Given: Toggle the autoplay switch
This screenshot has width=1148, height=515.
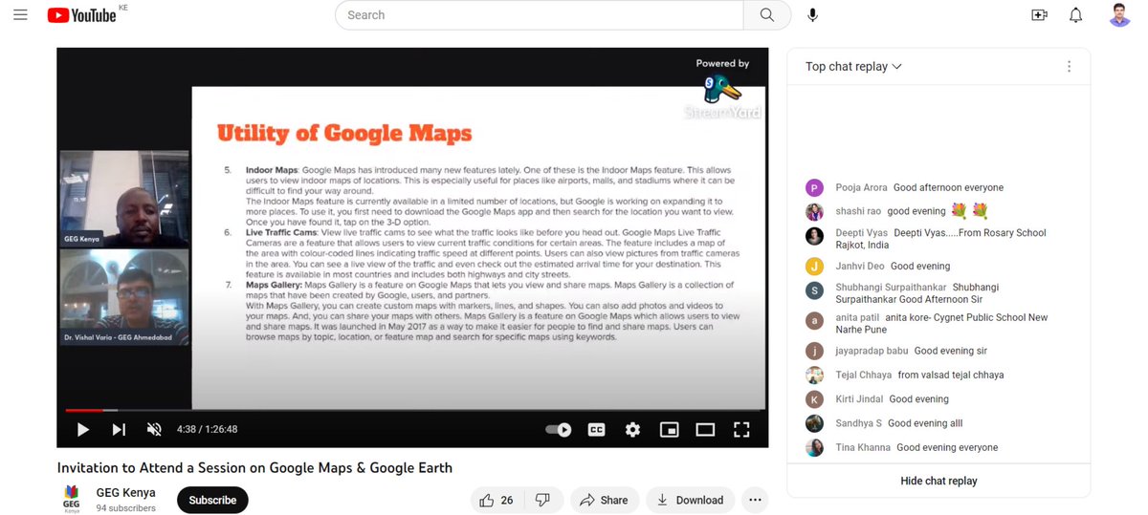Looking at the screenshot, I should (x=559, y=430).
